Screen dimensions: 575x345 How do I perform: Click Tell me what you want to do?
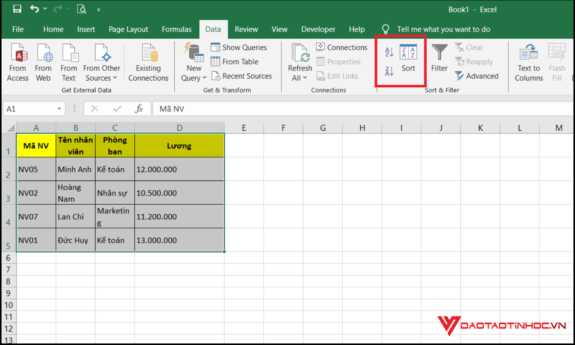click(x=443, y=29)
